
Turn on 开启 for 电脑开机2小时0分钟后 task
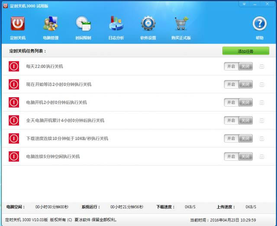(231, 102)
